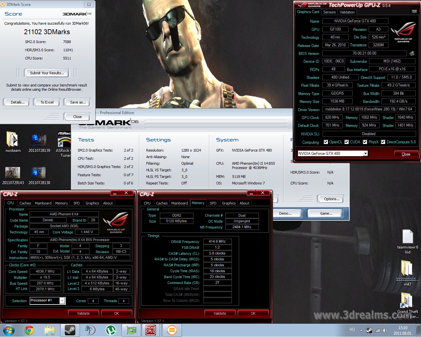This screenshot has height=337, width=421.
Task: Open Steam from the taskbar
Action: (x=70, y=330)
